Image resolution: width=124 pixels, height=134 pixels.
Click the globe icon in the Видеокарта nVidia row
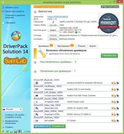[118, 114]
